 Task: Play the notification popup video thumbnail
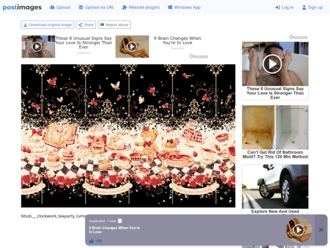click(299, 230)
